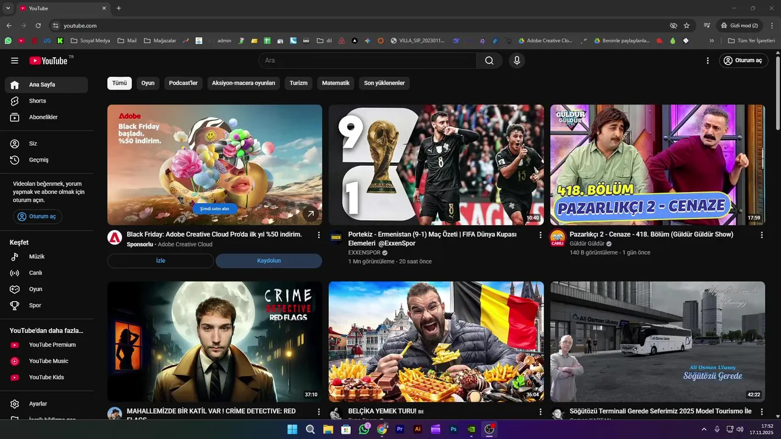Viewport: 781px width, 439px height.
Task: Go back in Chrome
Action: (x=9, y=26)
